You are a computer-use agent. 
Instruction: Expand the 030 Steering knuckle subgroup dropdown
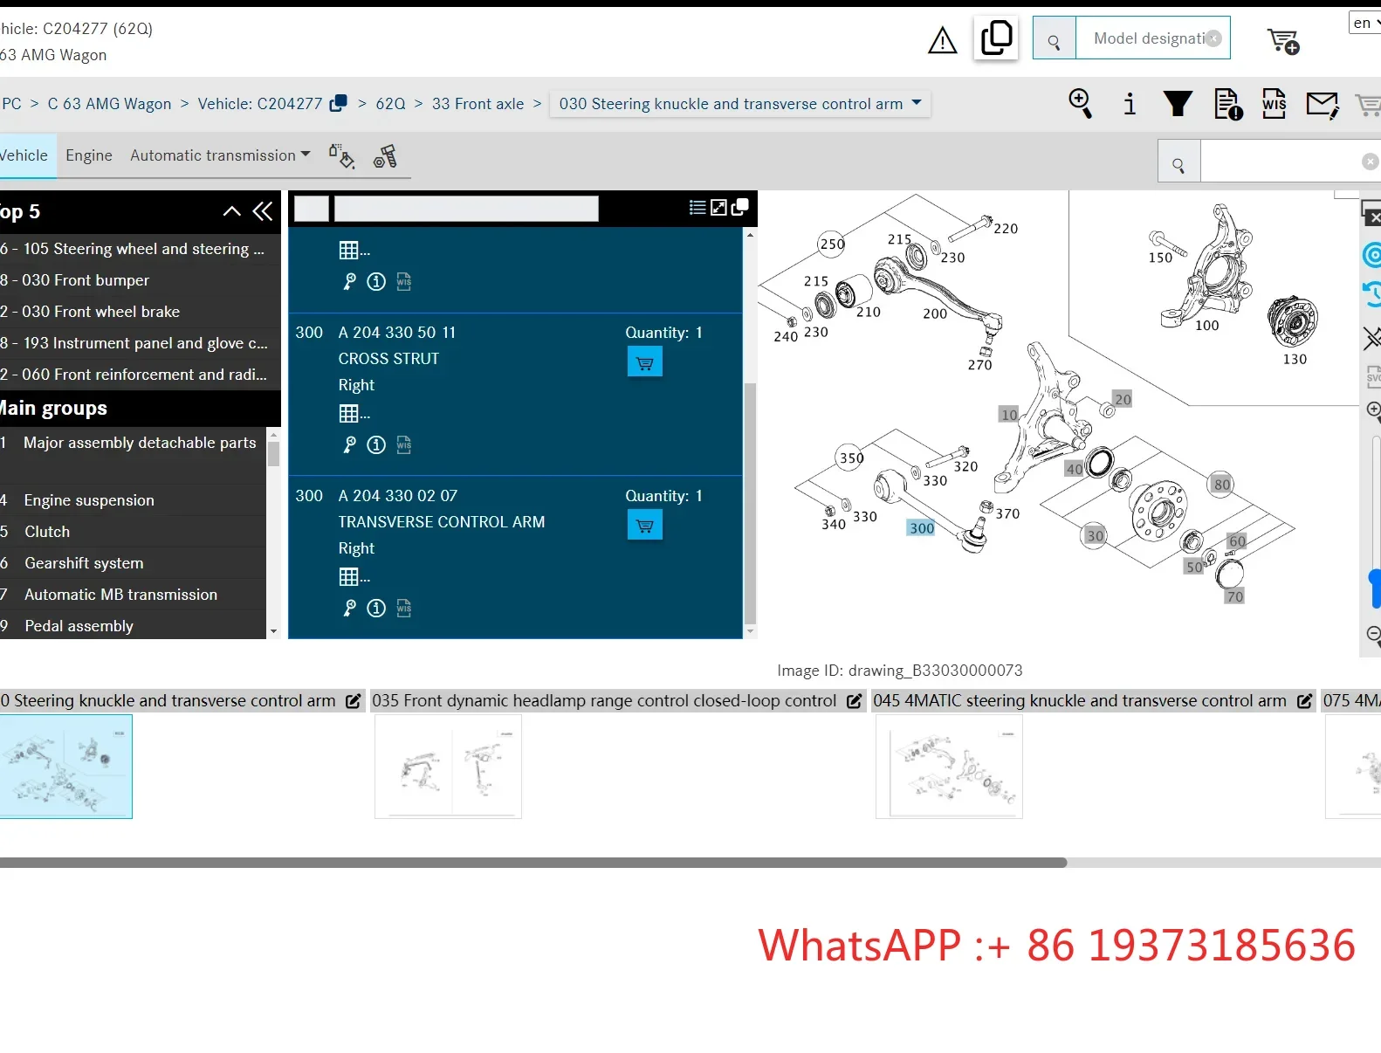740,104
